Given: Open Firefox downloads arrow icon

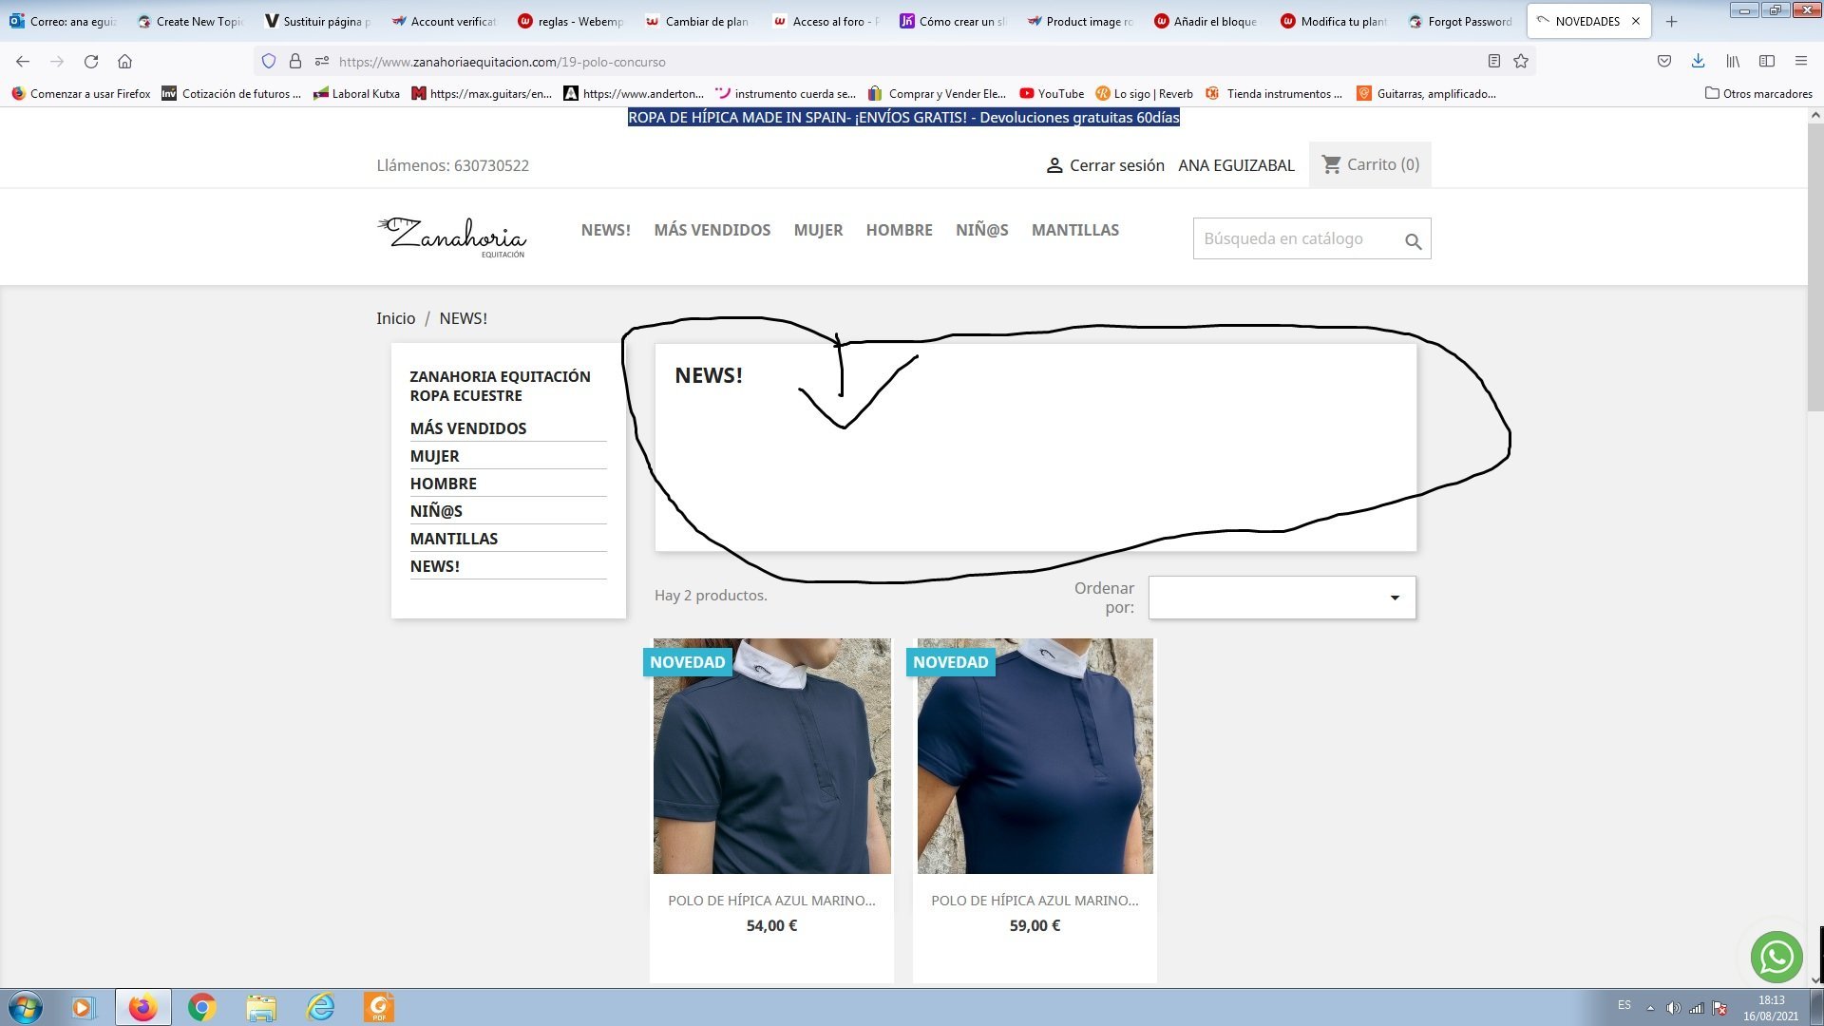Looking at the screenshot, I should (x=1698, y=62).
